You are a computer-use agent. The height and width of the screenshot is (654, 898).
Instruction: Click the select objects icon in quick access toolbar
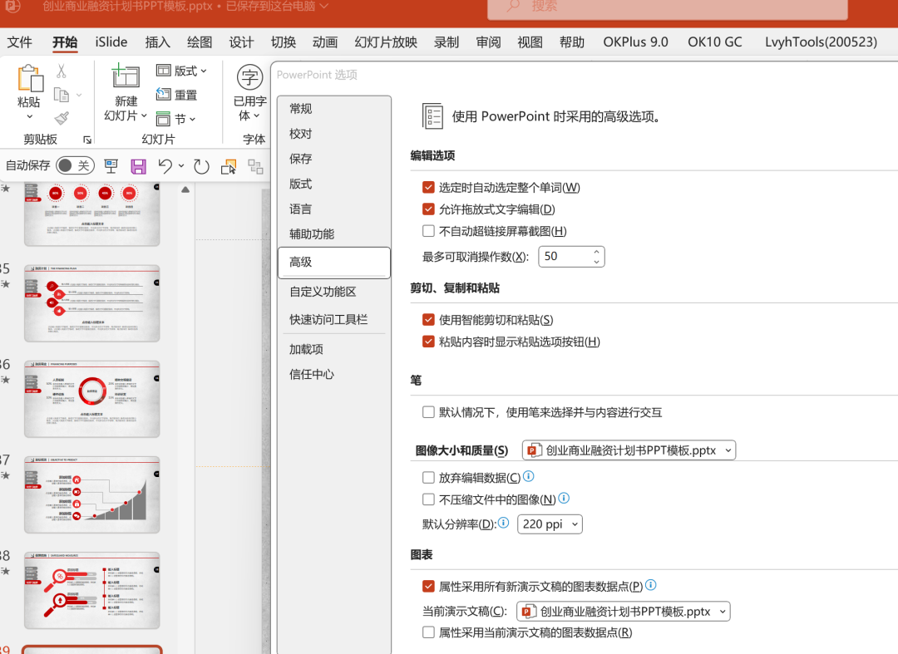coord(229,166)
